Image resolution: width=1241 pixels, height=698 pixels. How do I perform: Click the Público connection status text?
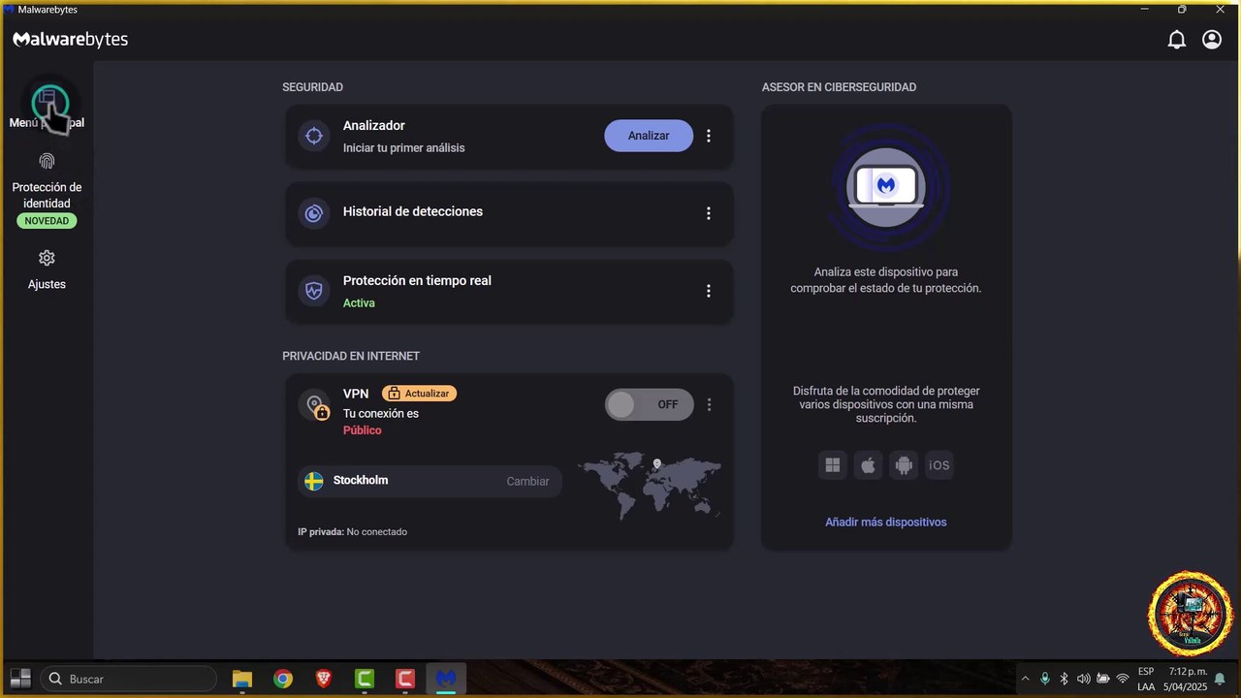click(x=363, y=430)
